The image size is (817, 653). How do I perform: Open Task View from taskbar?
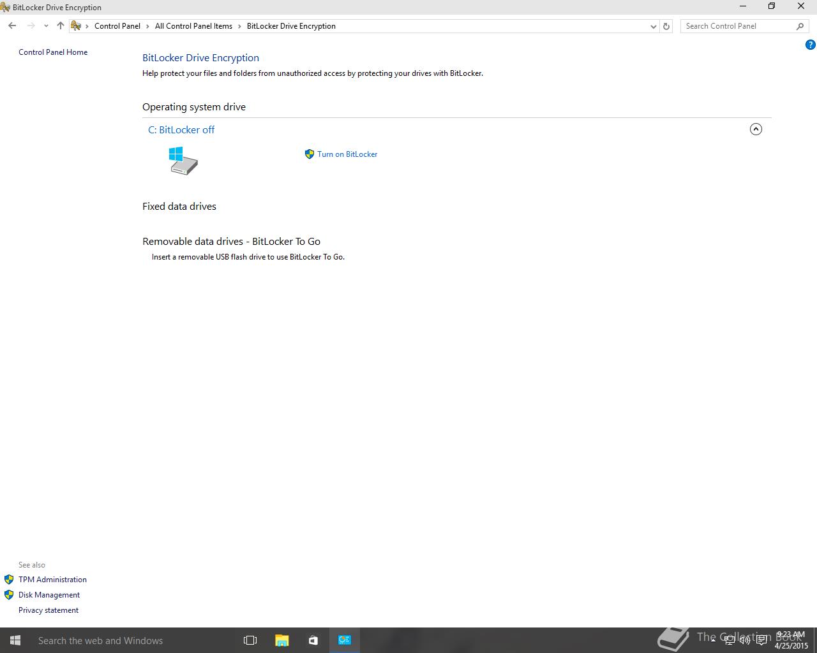(250, 640)
